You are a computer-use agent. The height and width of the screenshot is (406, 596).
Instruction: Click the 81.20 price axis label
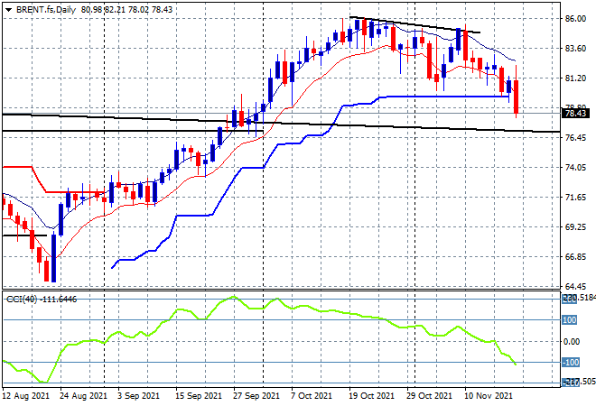click(x=575, y=78)
